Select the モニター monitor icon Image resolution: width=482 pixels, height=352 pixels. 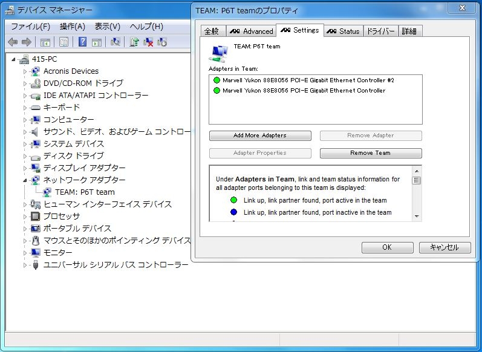pos(36,253)
